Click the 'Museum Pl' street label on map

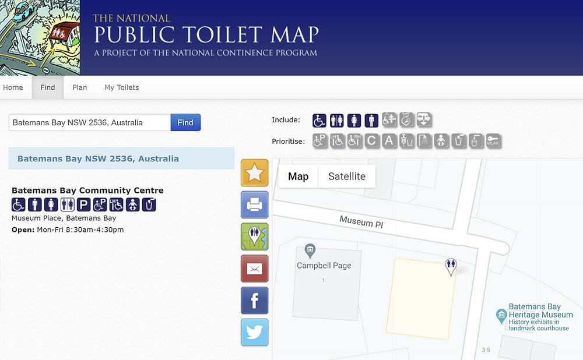[x=361, y=222]
